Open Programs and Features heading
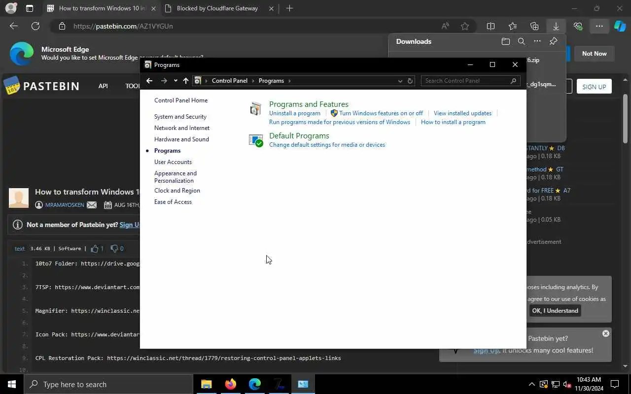The width and height of the screenshot is (631, 394). coord(309,104)
